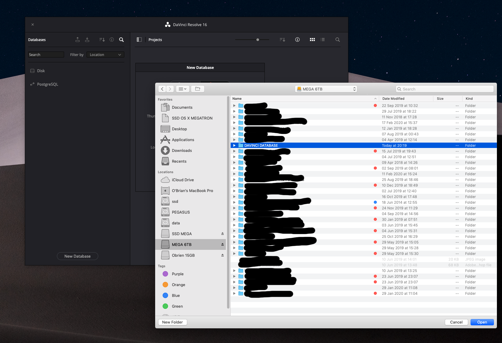
Task: Adjust the Projects thumbnail size slider
Action: tap(258, 40)
